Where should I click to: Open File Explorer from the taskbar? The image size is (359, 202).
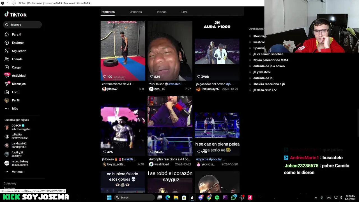(176, 198)
